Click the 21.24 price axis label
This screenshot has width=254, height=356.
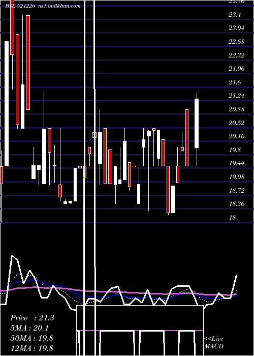point(237,96)
